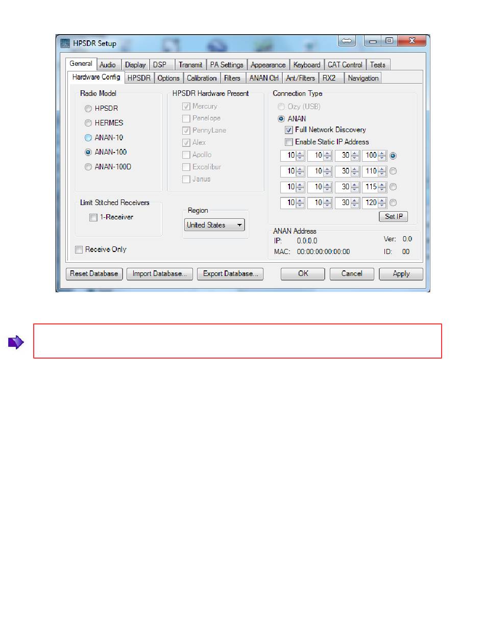Viewport: 485px width, 631px height.
Task: Select the ANAN-100 radio model option
Action: 88,152
